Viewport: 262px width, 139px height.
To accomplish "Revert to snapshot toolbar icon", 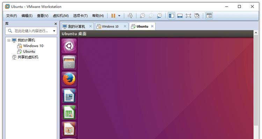I will 151,16.
